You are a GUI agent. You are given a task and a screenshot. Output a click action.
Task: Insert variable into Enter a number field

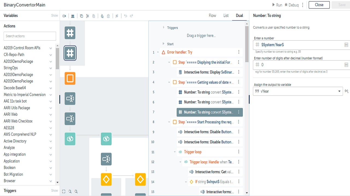(346, 45)
